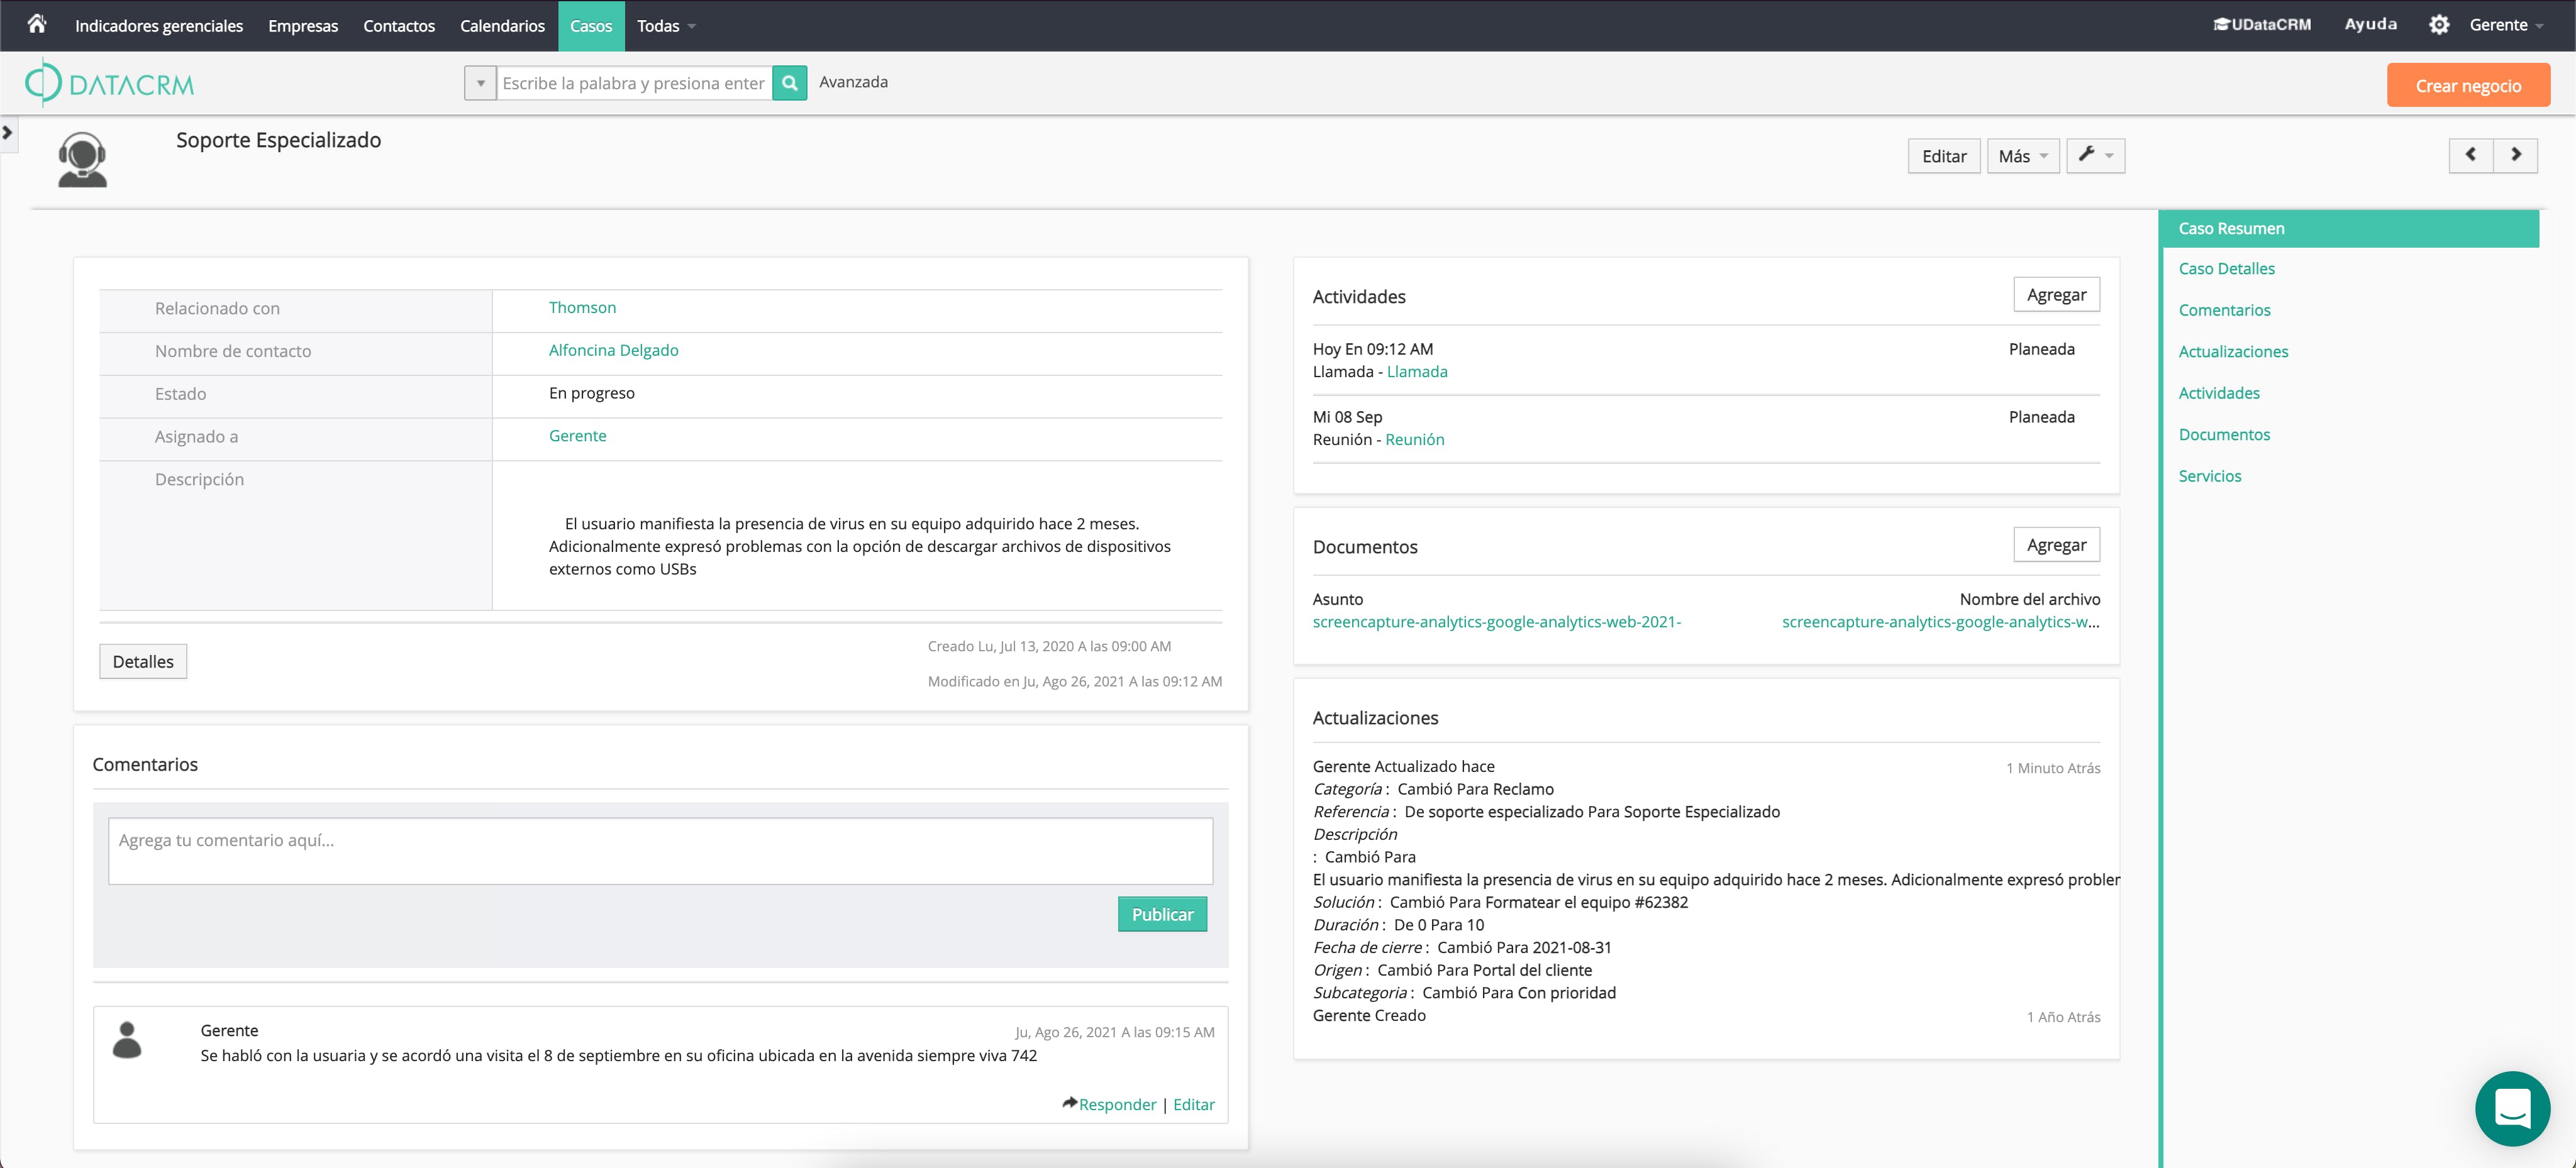Screen dimensions: 2576x1168
Task: Click the support headset case icon
Action: pos(82,160)
